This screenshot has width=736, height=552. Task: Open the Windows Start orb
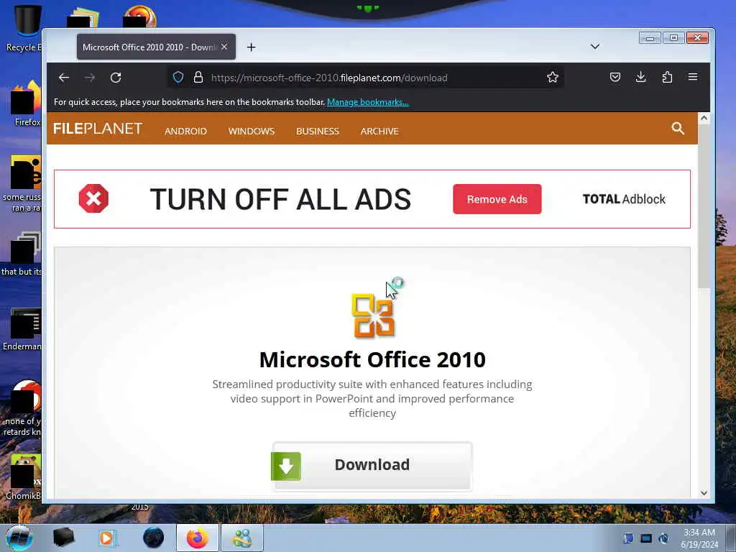click(x=19, y=538)
